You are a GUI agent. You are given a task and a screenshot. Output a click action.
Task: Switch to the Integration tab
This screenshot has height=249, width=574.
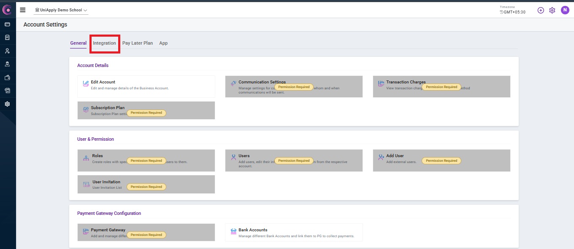tap(104, 43)
